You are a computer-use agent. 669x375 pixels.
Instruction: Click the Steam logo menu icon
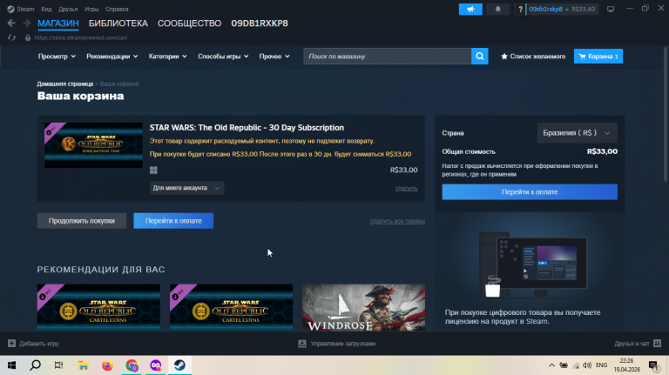[x=10, y=9]
